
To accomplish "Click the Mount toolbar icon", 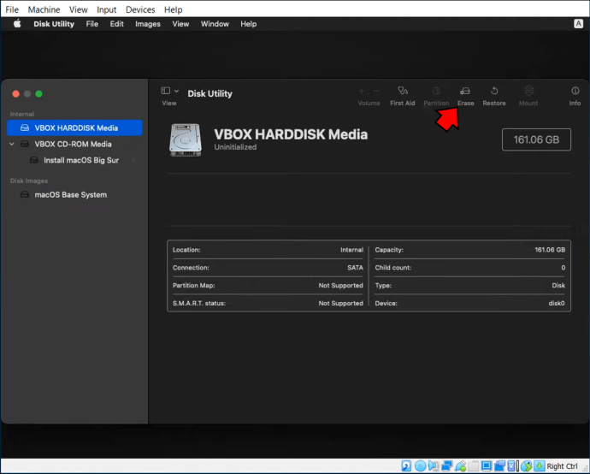I will pyautogui.click(x=528, y=91).
